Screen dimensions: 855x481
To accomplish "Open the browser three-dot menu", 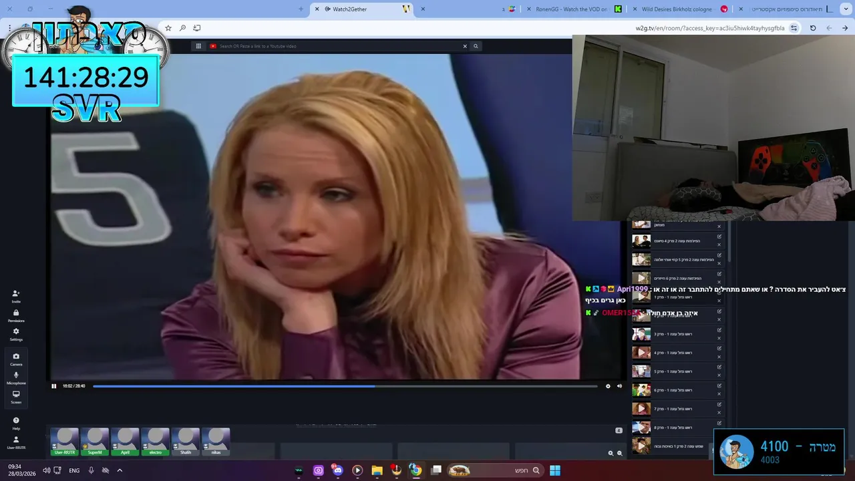I will tap(9, 28).
